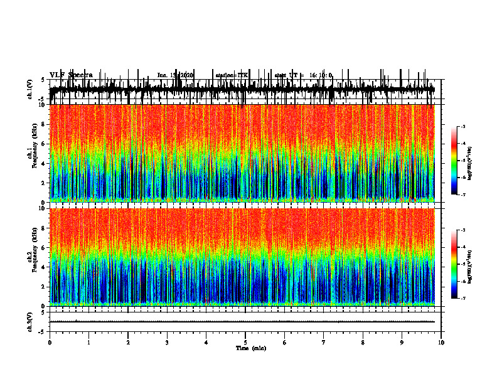The width and height of the screenshot is (497, 384).
Task: Click the ch.2 frequency tick label "8"
Action: (43, 228)
